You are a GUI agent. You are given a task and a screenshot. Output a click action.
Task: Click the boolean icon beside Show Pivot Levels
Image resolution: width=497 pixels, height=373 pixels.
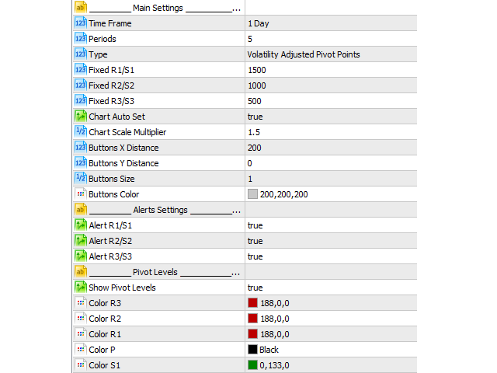(x=81, y=288)
